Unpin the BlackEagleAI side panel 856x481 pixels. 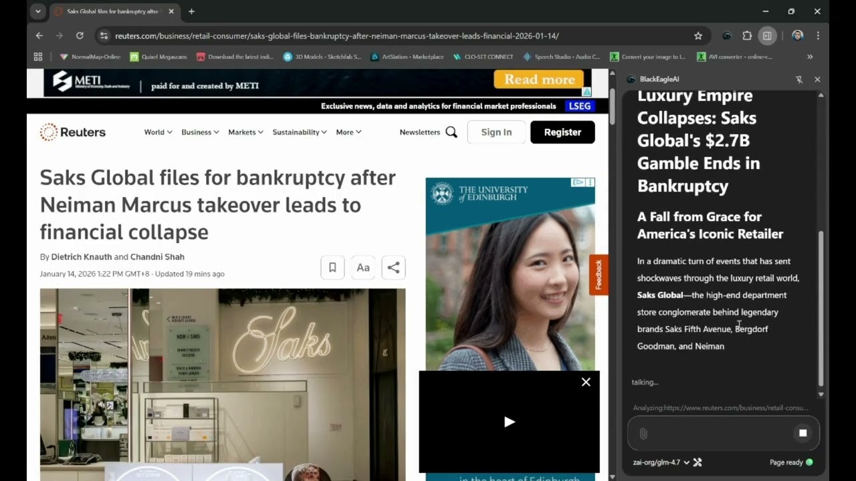[799, 79]
